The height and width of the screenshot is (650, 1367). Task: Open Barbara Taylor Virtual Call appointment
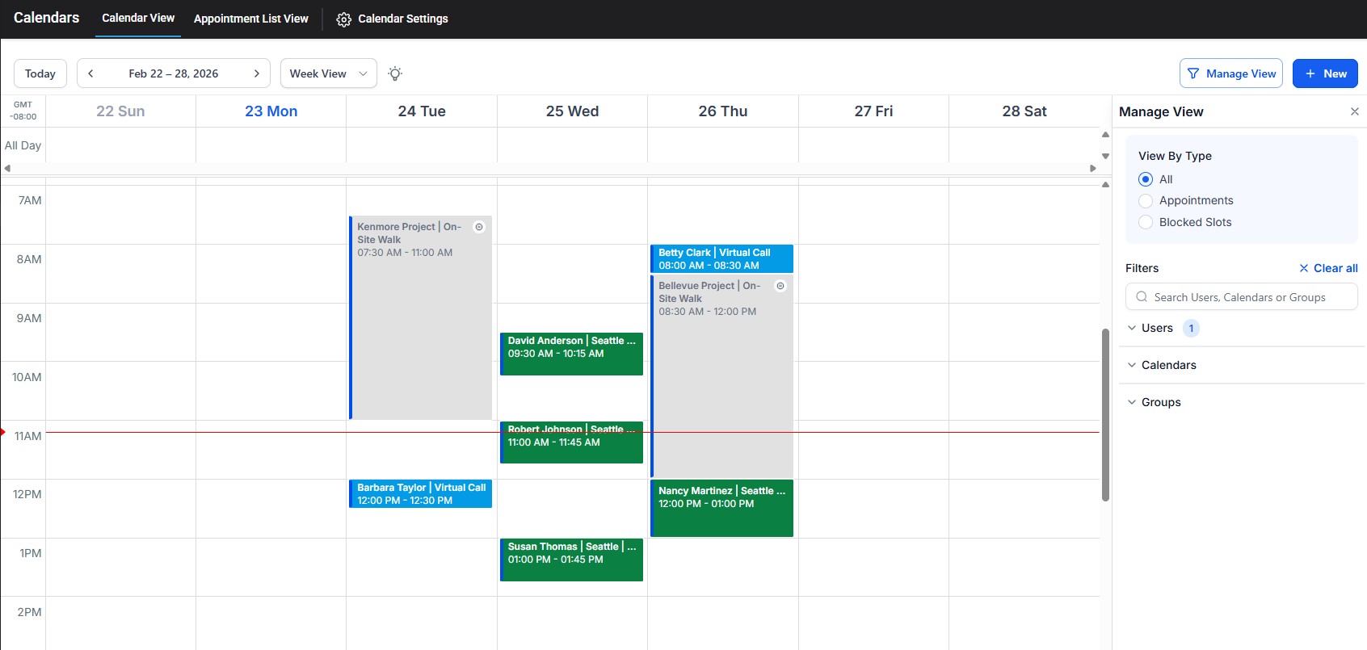pyautogui.click(x=420, y=494)
